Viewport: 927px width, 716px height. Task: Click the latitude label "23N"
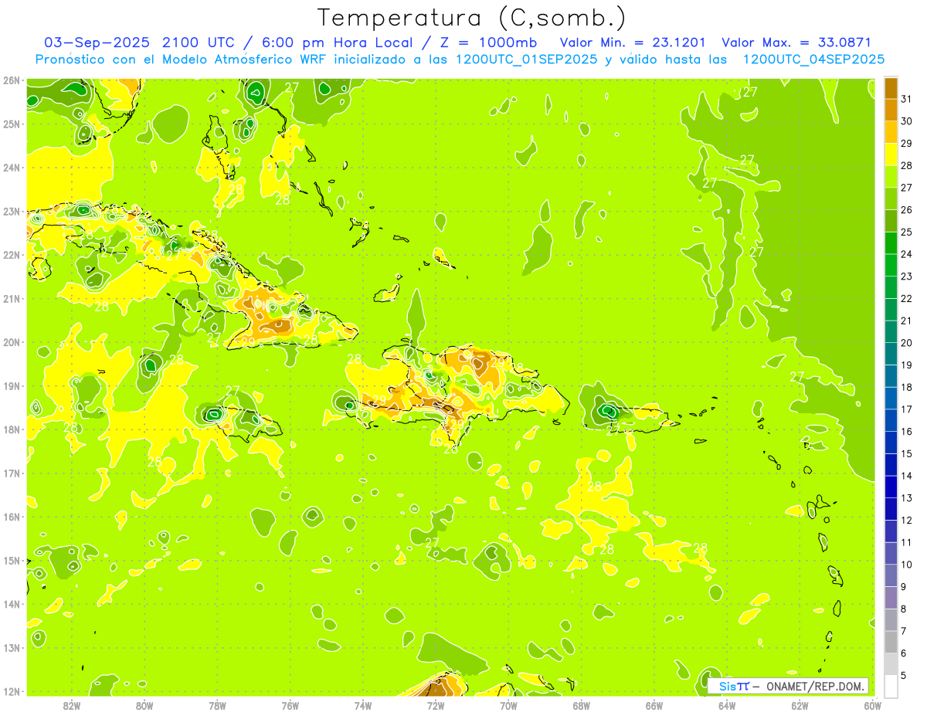12,211
